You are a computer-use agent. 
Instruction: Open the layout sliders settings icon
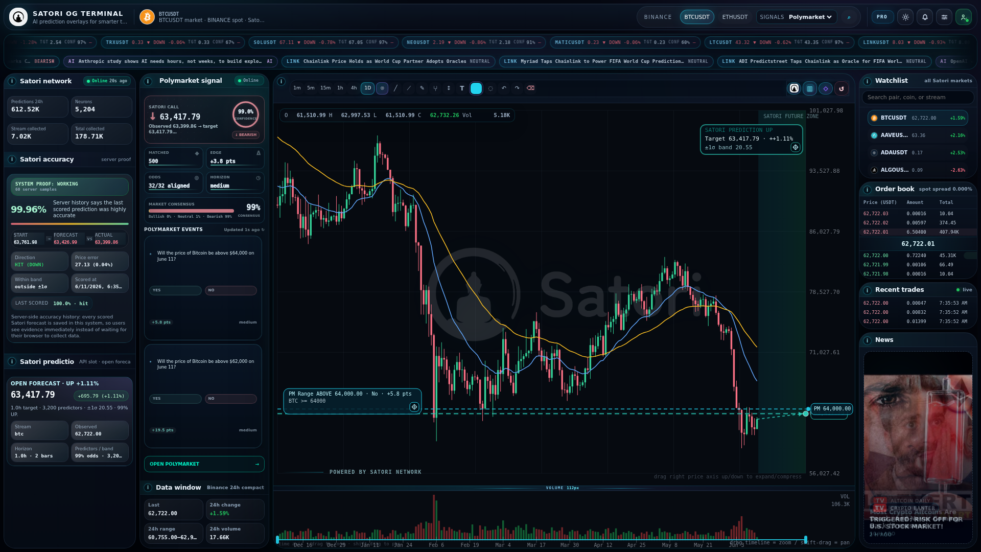(x=944, y=17)
